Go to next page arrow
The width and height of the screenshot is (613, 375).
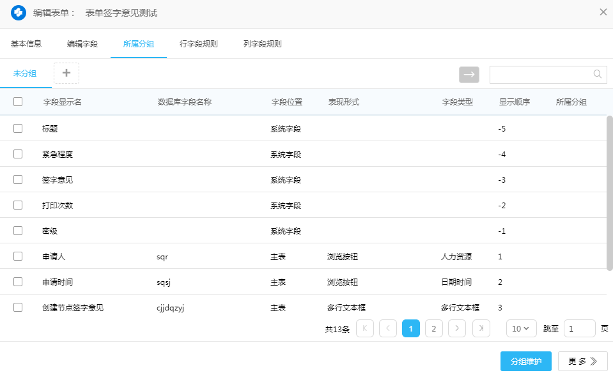[x=456, y=328]
